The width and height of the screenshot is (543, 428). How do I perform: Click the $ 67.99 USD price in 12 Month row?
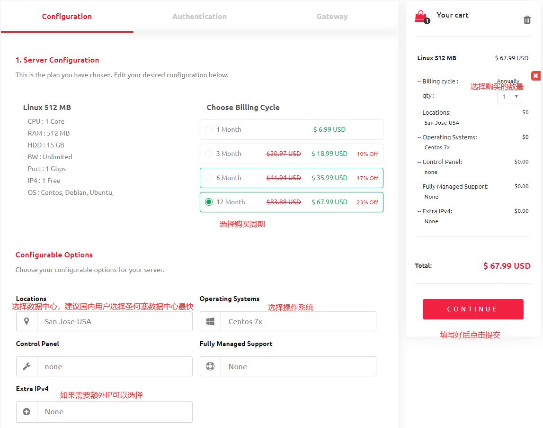pos(329,202)
